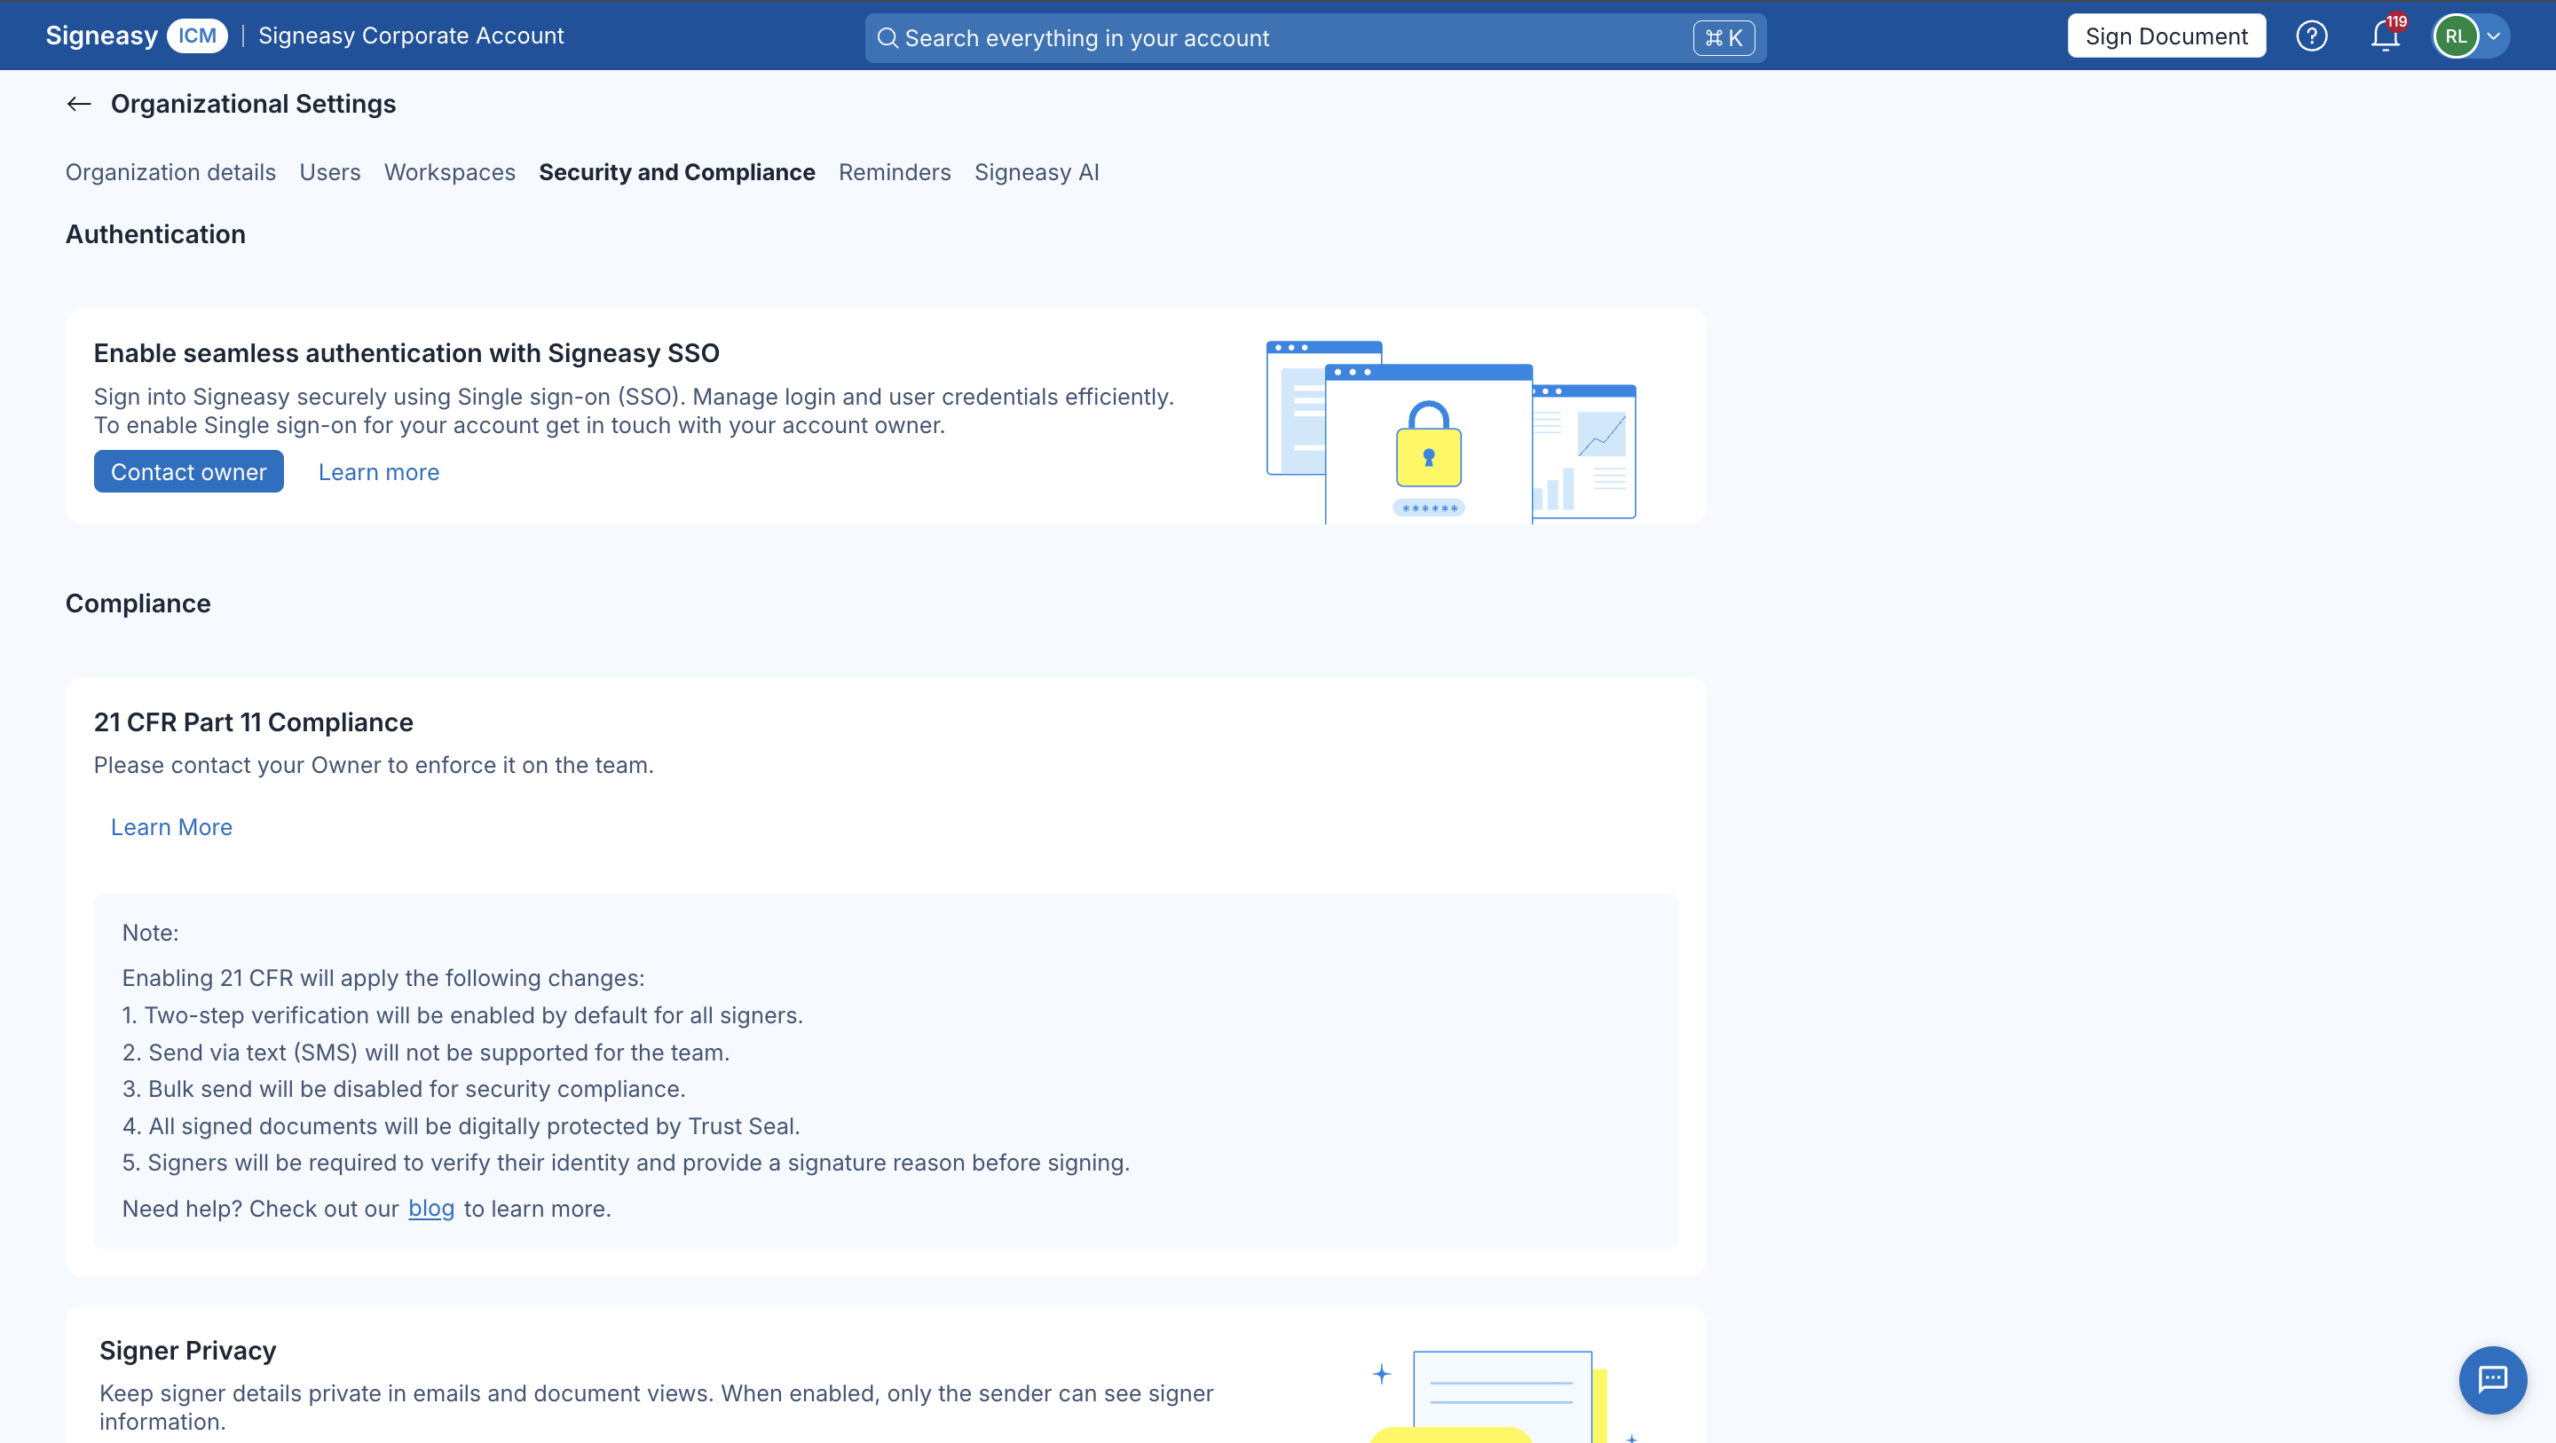Click the Signeasy logo
Screen dimensions: 2556x1443
[101, 36]
